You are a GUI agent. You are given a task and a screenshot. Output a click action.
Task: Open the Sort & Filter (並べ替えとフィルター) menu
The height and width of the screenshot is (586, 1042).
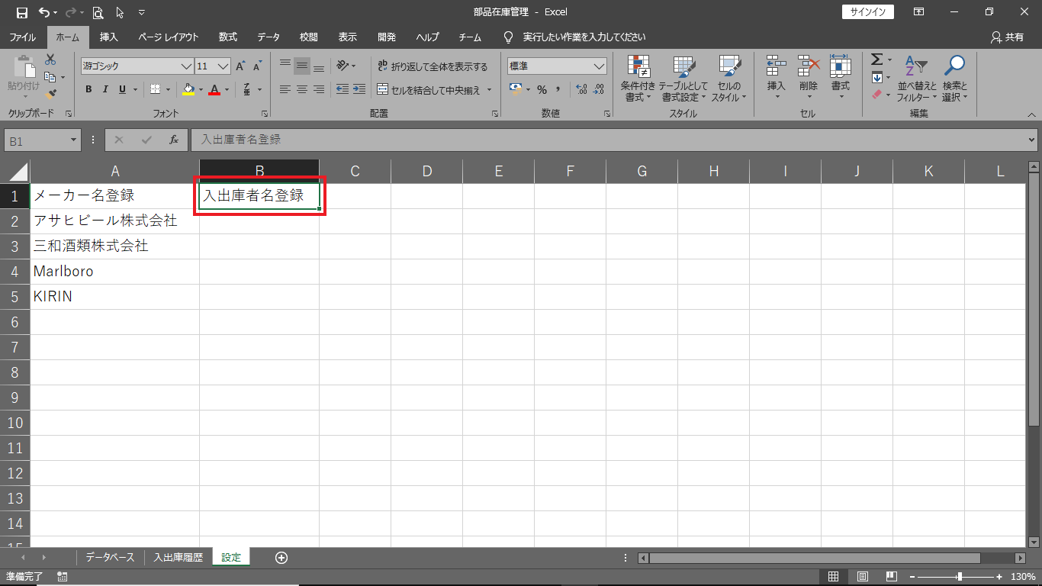pos(916,79)
